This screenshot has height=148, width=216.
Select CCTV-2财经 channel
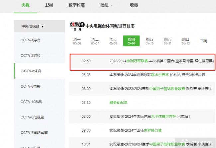(40, 56)
